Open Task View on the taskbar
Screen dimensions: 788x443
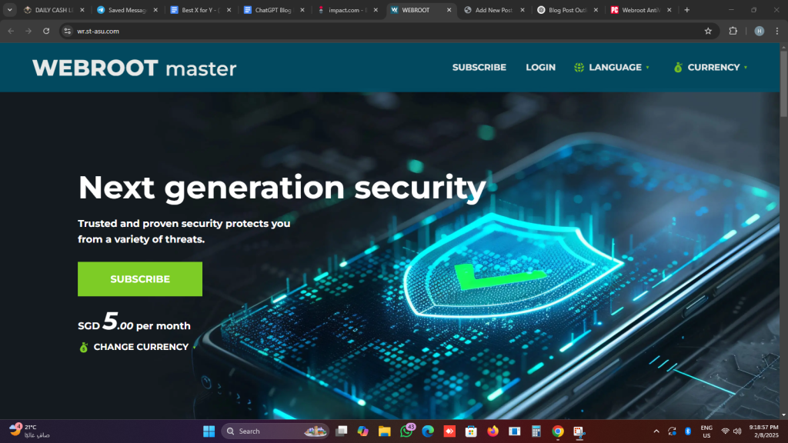tap(342, 431)
